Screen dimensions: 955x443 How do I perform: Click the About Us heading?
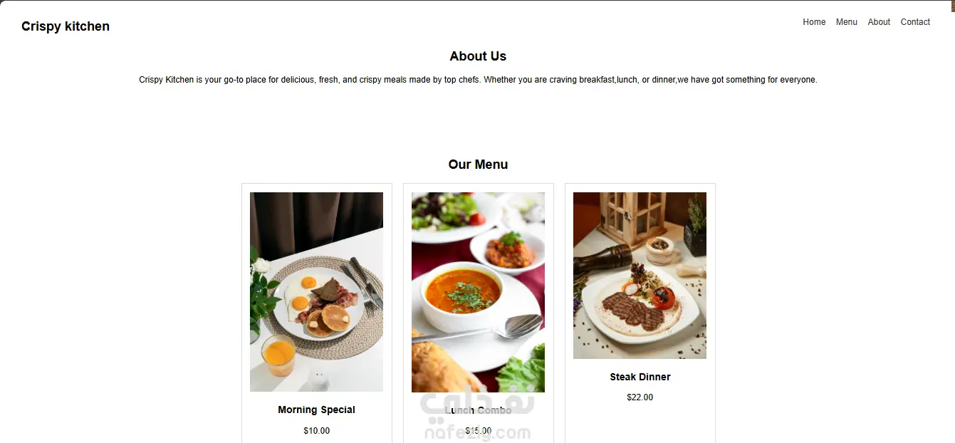point(478,56)
